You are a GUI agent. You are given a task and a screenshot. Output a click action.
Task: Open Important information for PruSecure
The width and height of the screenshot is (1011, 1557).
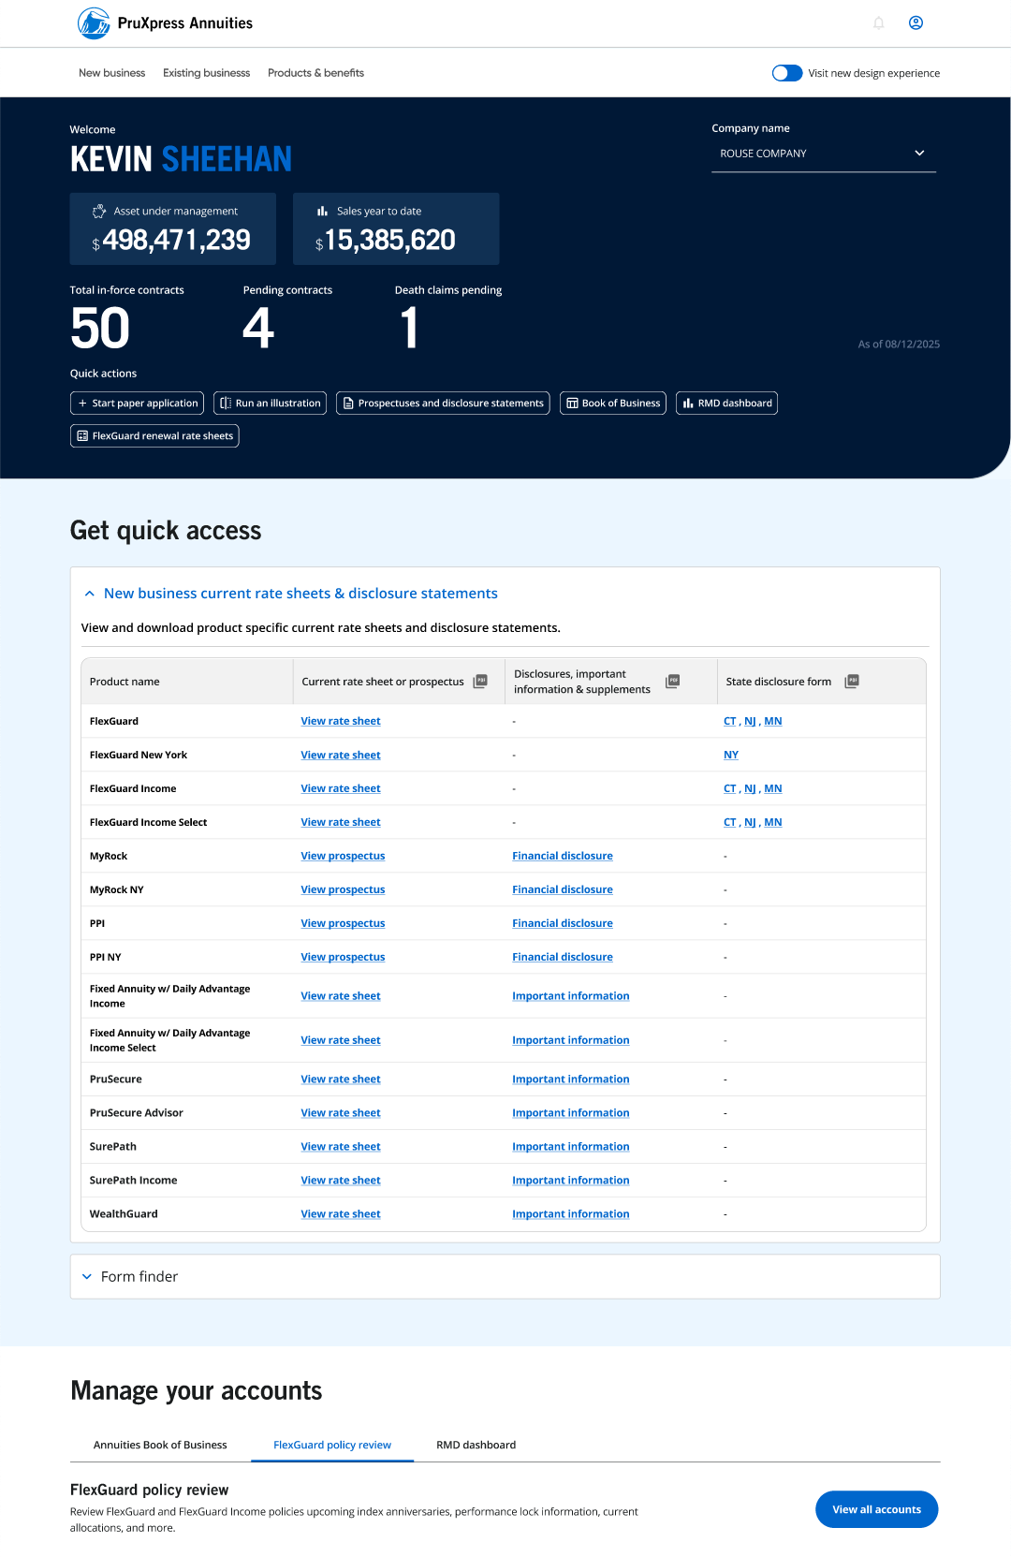[571, 1080]
